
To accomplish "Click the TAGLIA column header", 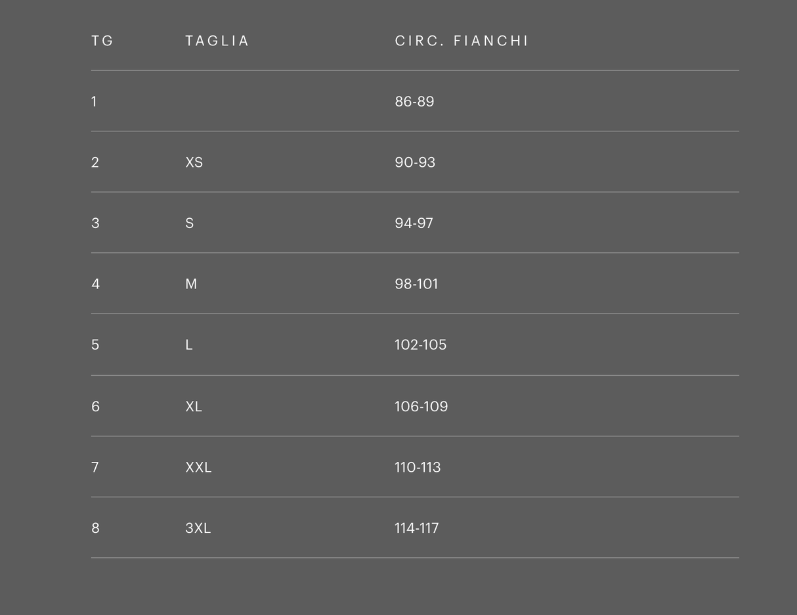I will (x=217, y=41).
